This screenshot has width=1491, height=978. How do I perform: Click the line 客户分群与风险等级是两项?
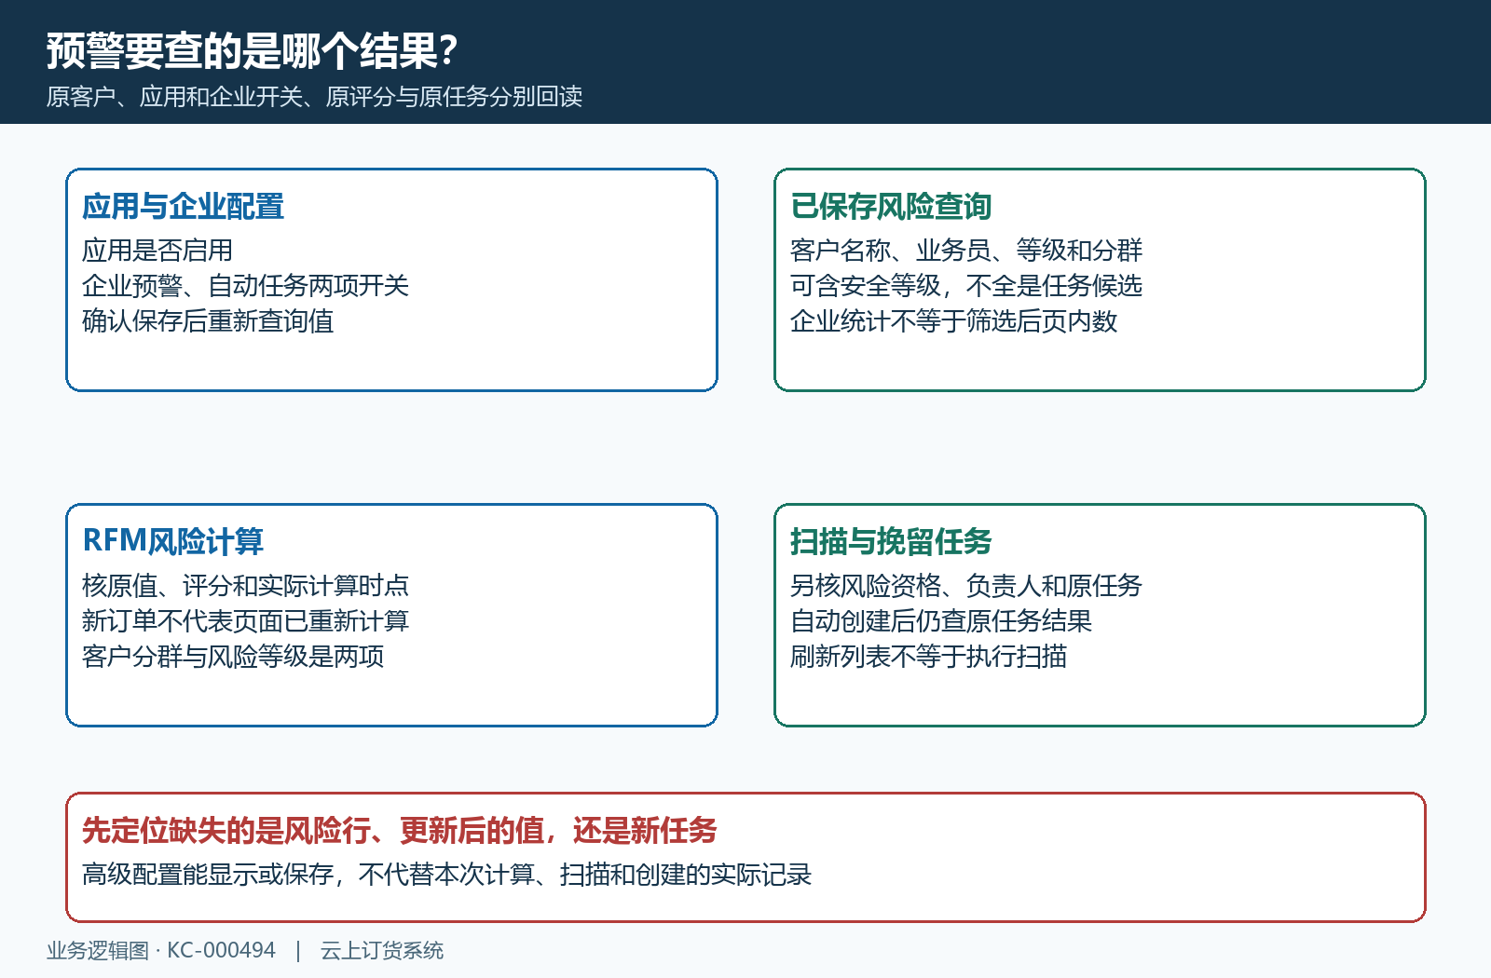pyautogui.click(x=233, y=657)
